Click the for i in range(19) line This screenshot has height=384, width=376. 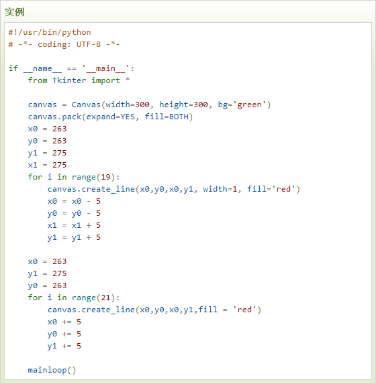coord(74,177)
